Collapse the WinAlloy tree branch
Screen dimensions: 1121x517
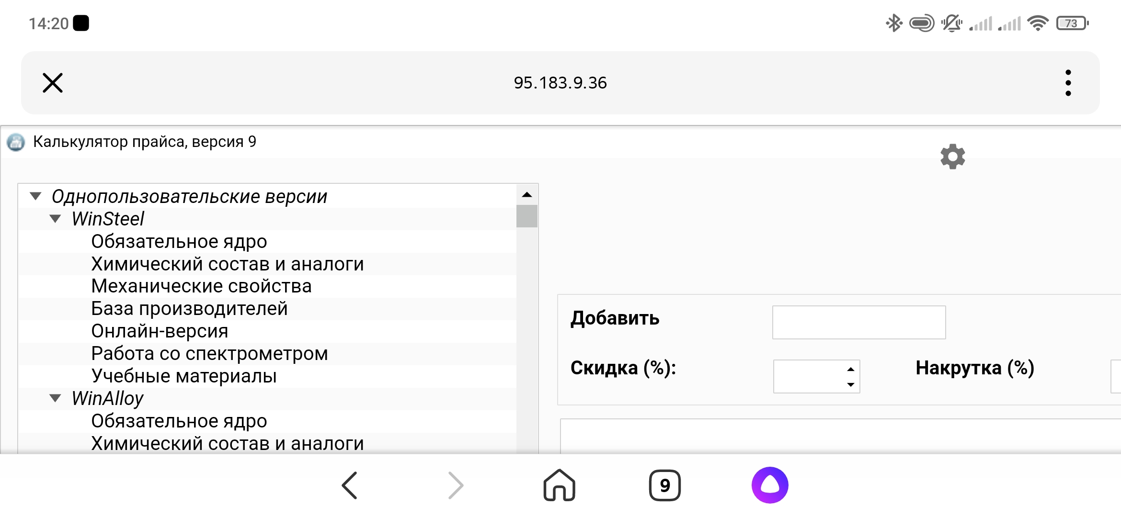point(56,398)
